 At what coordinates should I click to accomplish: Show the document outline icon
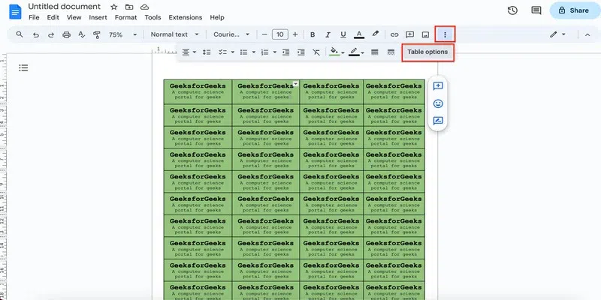point(23,68)
